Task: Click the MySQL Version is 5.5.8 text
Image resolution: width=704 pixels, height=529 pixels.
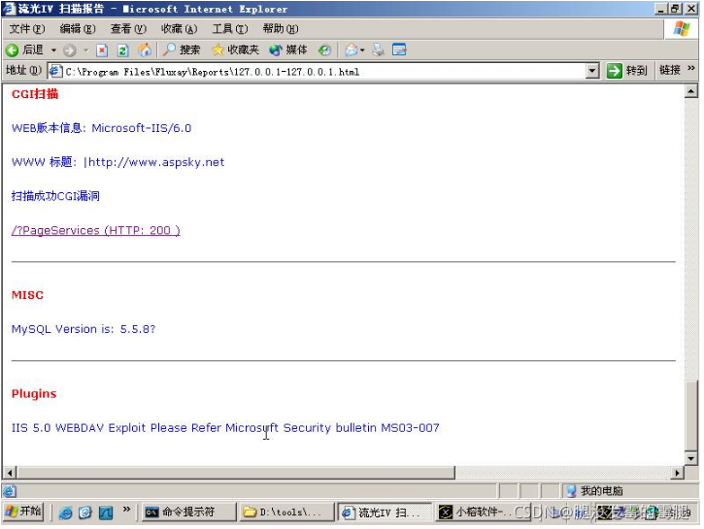Action: pyautogui.click(x=84, y=329)
